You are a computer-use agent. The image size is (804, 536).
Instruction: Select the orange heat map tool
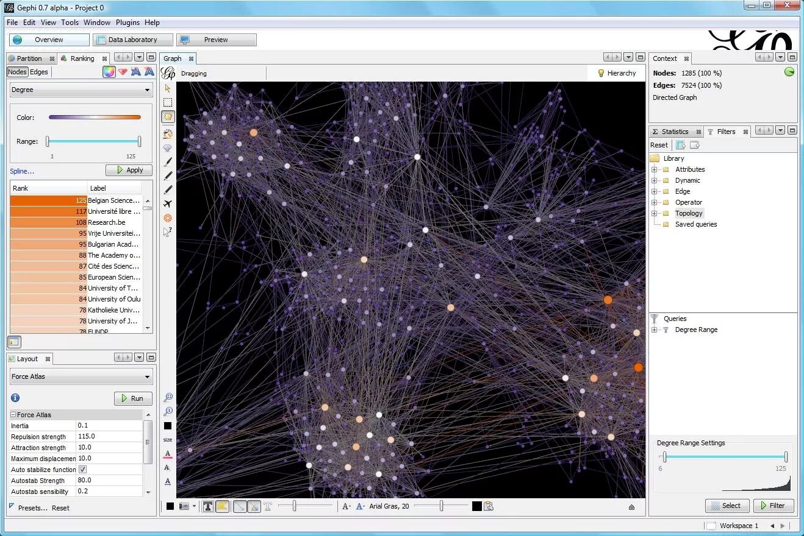[168, 218]
